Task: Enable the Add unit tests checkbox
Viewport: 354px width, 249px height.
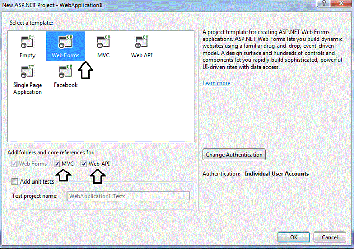Action: click(14, 181)
